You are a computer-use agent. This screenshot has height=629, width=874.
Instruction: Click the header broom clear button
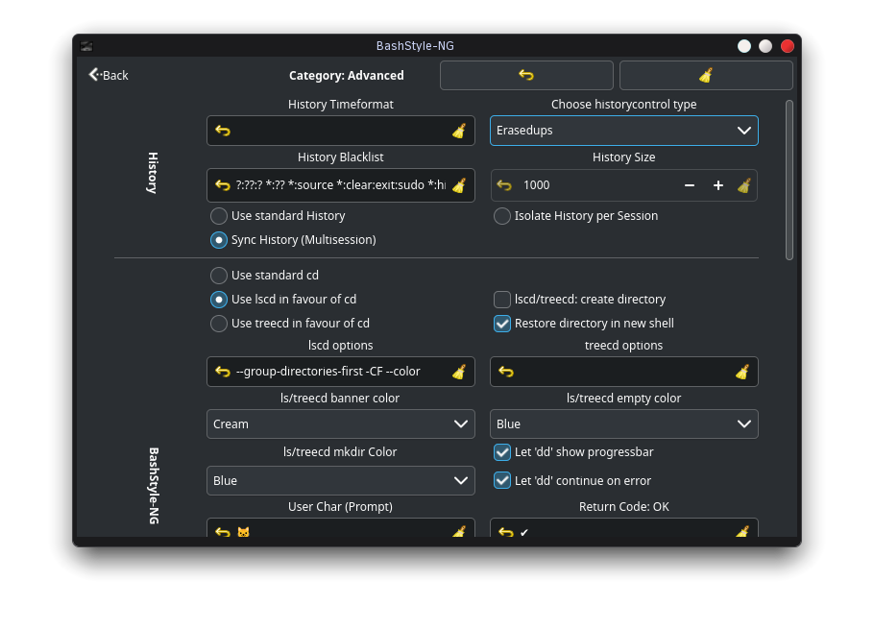(x=706, y=75)
